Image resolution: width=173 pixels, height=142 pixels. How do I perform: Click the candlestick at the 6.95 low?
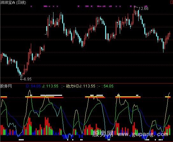point(20,75)
